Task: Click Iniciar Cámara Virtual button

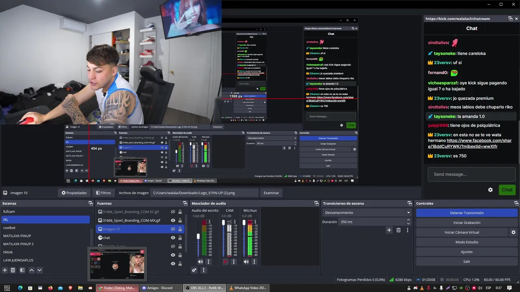Action: 462,232
